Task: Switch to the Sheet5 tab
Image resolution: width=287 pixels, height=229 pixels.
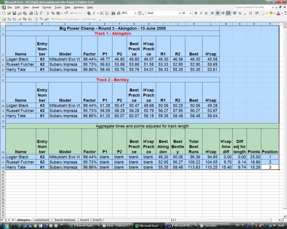Action: pyautogui.click(x=97, y=220)
